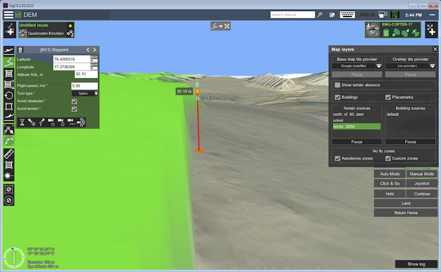Go to previous waypoint arrow
Screen dimensions: 441x272
(x=88, y=50)
